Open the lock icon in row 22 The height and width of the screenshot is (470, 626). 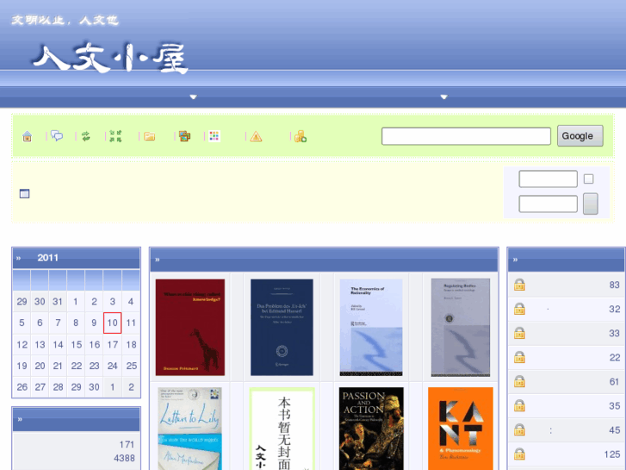[x=519, y=357]
